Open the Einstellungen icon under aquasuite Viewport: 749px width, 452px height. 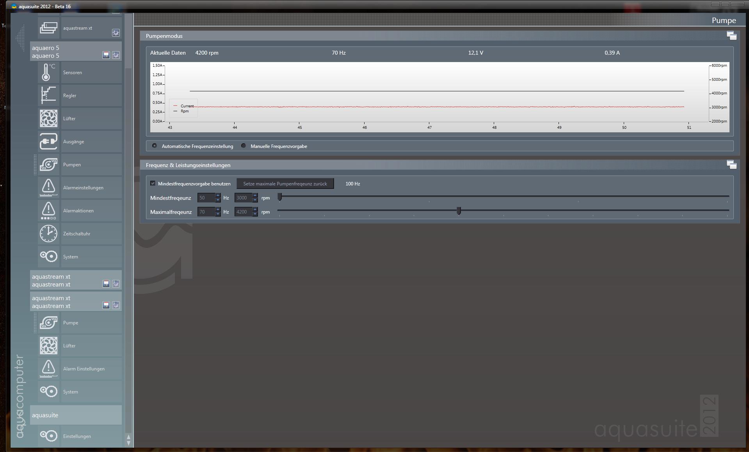point(48,436)
